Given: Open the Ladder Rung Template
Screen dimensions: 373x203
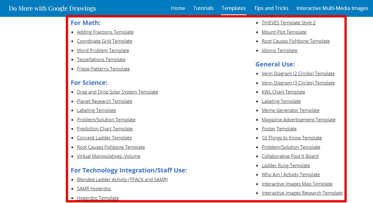Looking at the screenshot, I should pos(286,165).
